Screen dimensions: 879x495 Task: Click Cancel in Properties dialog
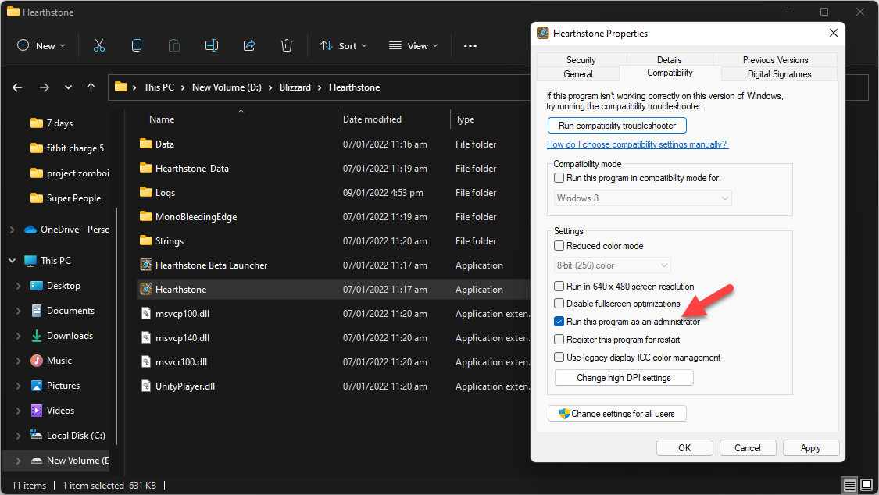pos(748,448)
